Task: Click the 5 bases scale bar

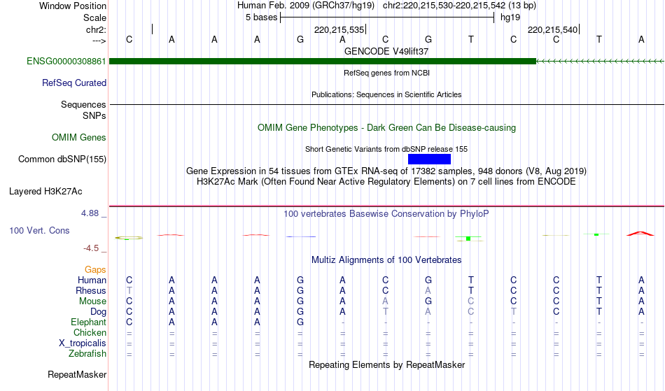Action: pos(387,17)
